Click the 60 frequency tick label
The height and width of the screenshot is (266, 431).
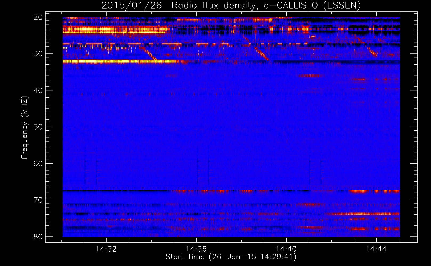38,164
